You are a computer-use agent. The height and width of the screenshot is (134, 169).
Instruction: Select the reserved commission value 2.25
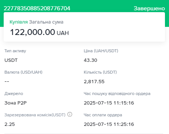pos(10,124)
